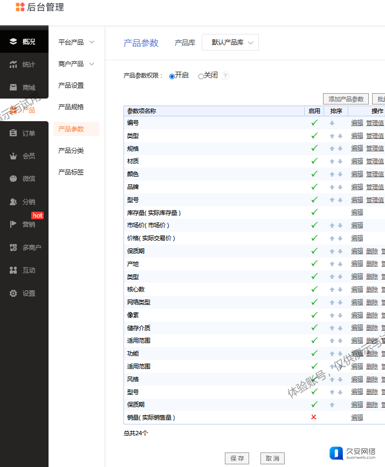Select the 开启 radio button

click(172, 76)
